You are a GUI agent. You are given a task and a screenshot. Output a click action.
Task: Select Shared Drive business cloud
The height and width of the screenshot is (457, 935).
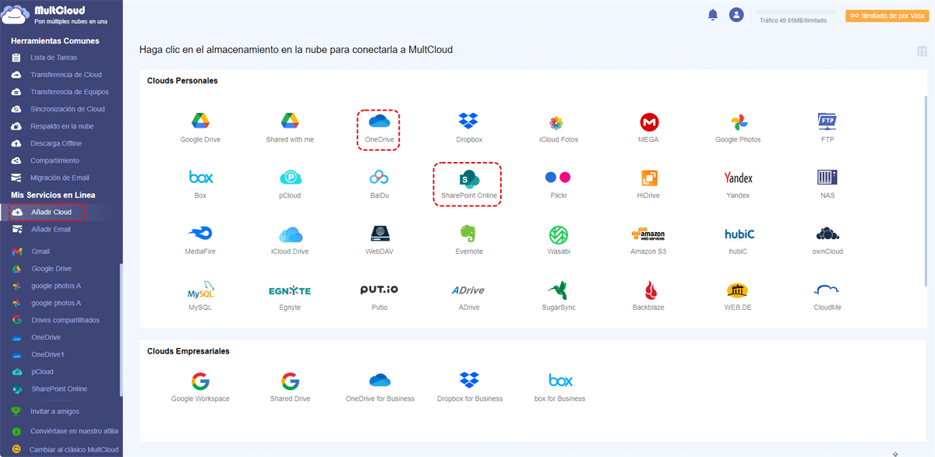(290, 381)
